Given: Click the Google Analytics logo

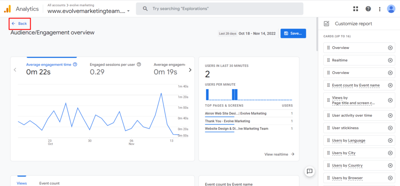Looking at the screenshot, I should [7, 9].
